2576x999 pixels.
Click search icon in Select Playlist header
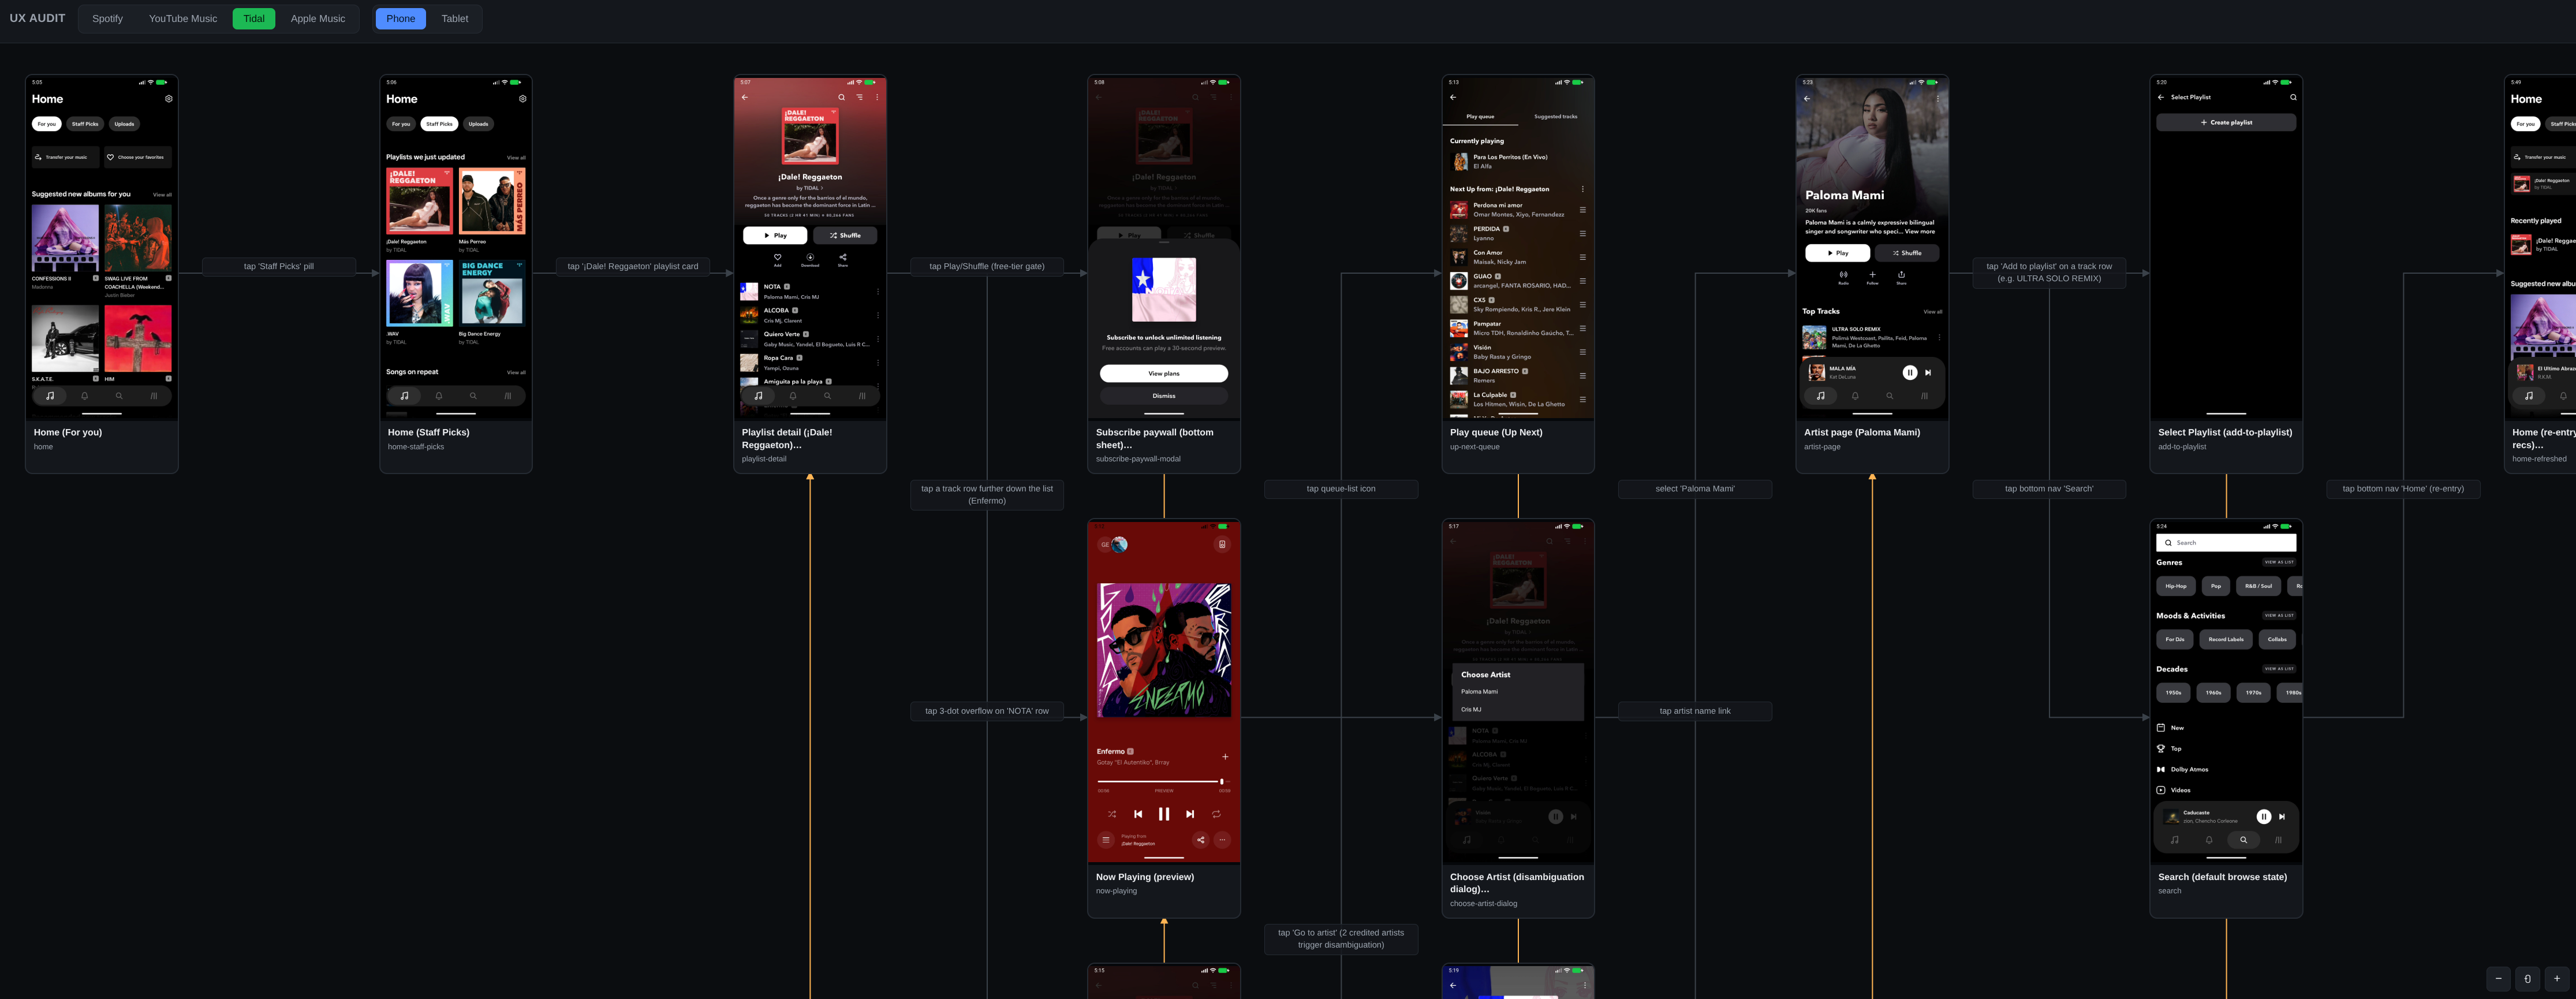[2293, 97]
